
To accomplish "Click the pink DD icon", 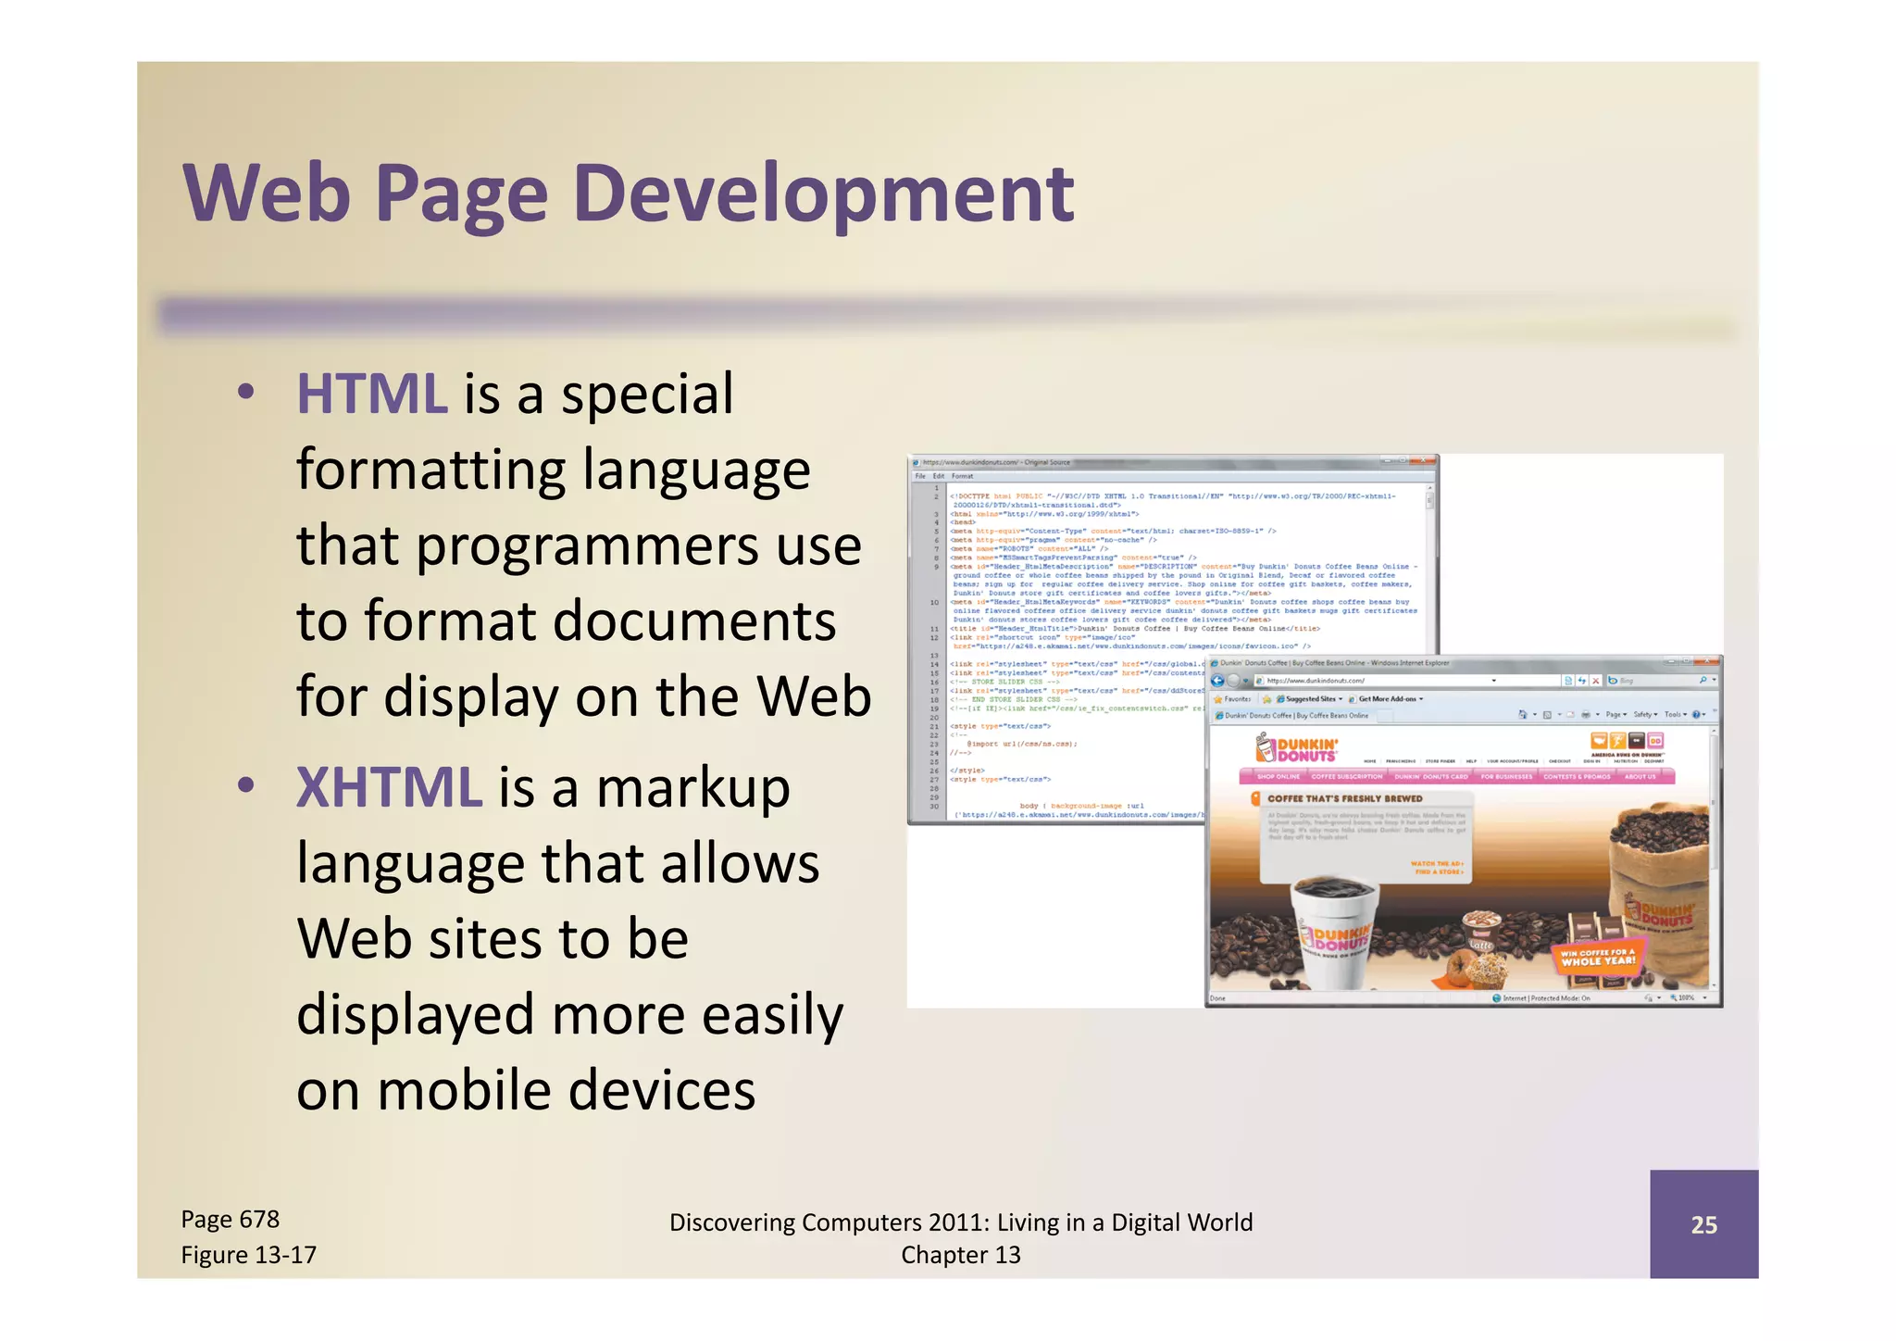I will (x=1655, y=740).
